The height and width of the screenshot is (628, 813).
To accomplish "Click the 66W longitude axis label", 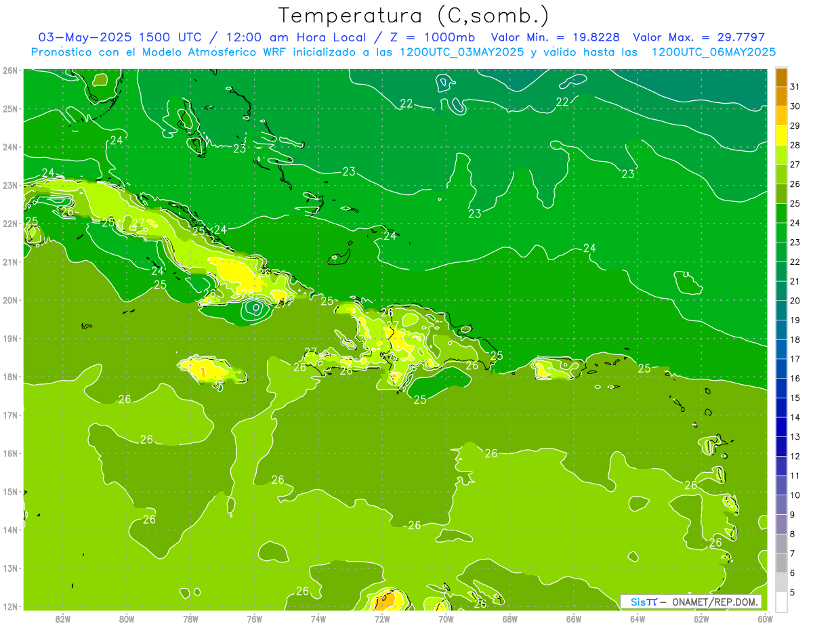I will click(x=573, y=619).
